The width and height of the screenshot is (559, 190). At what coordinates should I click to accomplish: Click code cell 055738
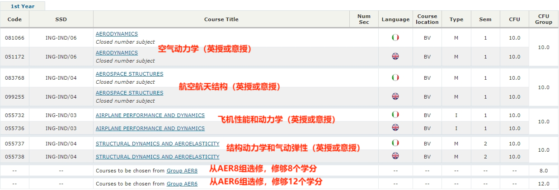[x=14, y=157]
